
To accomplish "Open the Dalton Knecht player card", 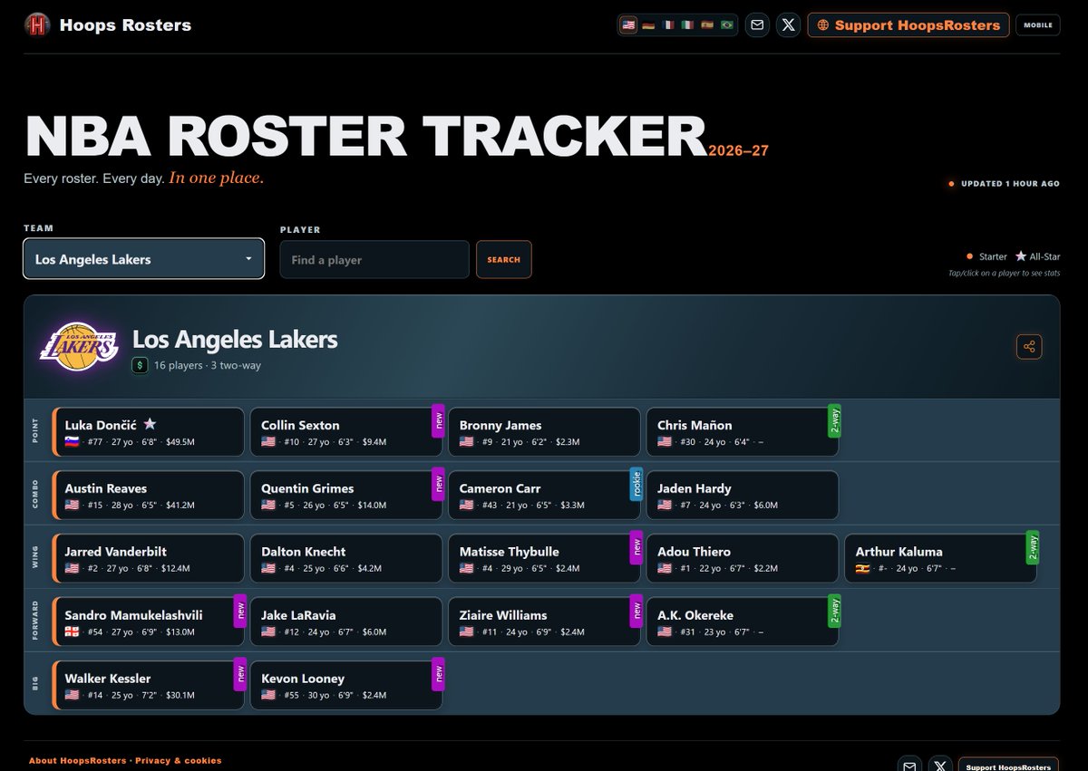I will pos(346,559).
